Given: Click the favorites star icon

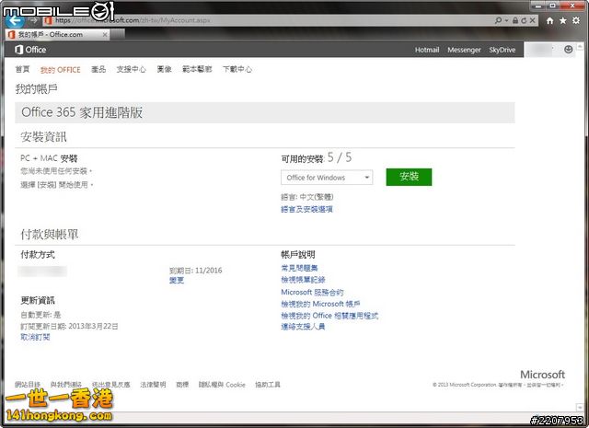Looking at the screenshot, I should [x=562, y=19].
